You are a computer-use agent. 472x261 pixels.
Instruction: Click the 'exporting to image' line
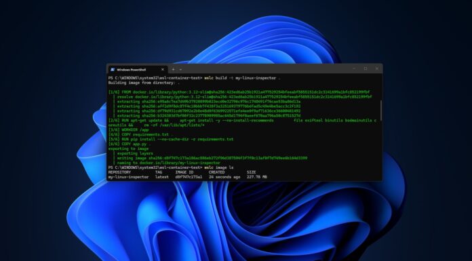(x=129, y=148)
